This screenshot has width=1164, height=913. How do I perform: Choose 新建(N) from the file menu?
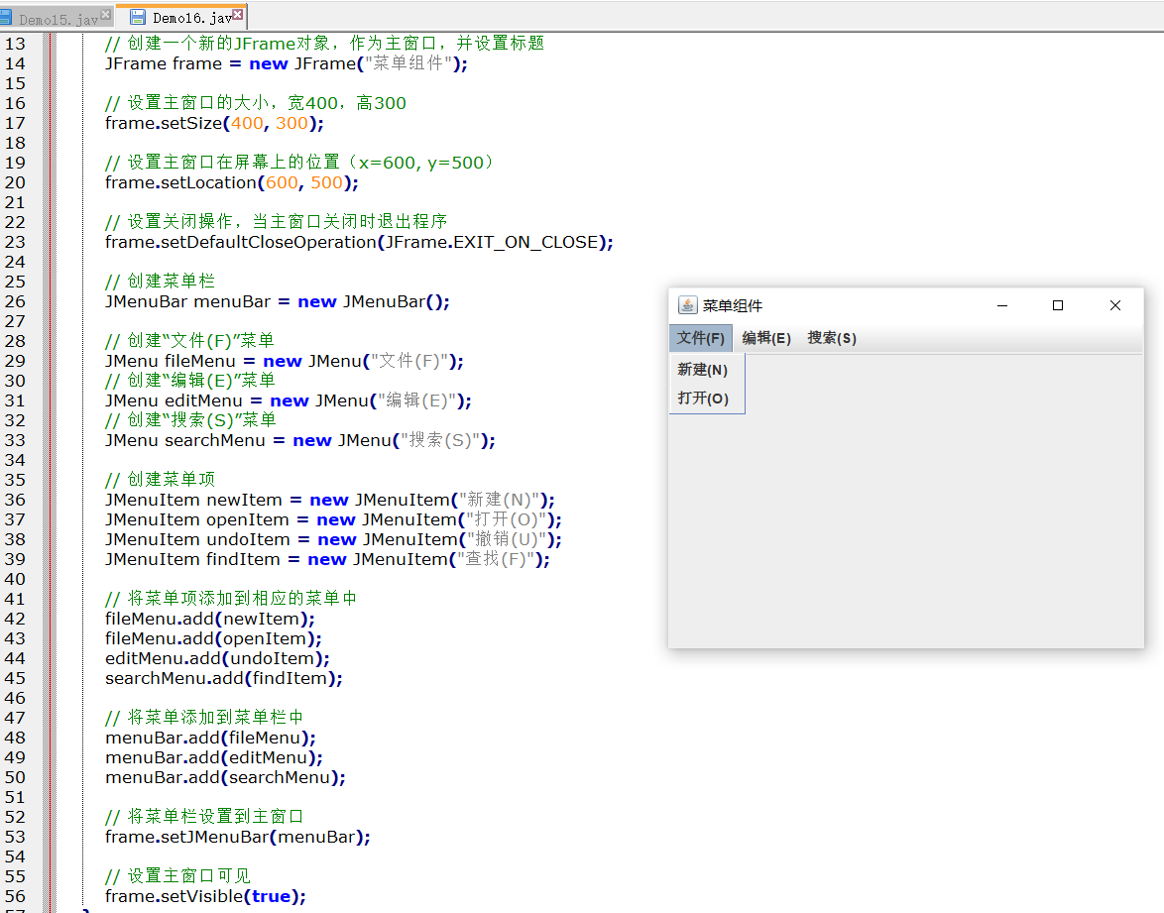click(x=703, y=370)
